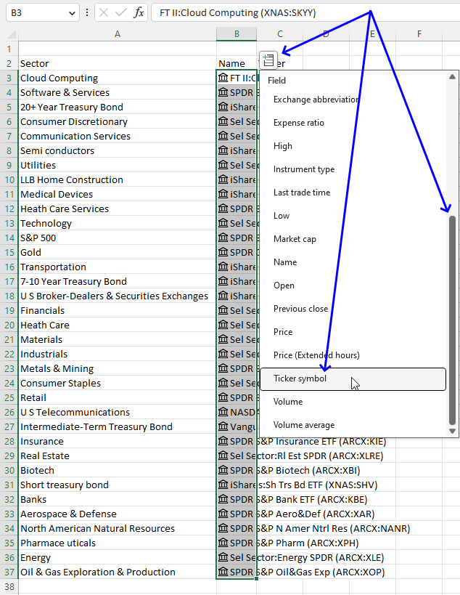This screenshot has height=595, width=460.
Task: Click the field list scrollbar thumb
Action: tap(452, 320)
